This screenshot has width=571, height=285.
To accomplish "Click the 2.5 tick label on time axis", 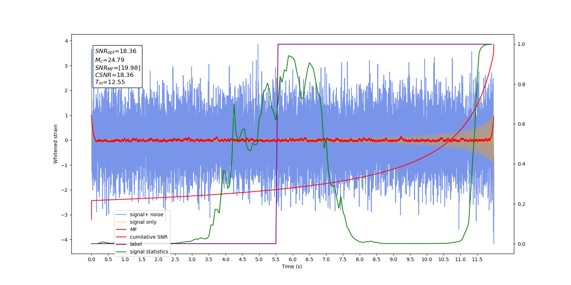I will click(x=175, y=259).
